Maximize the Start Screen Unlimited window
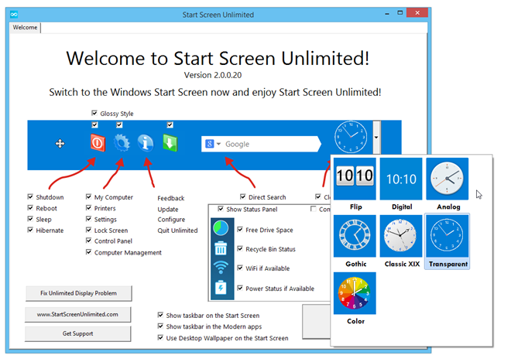The image size is (511, 362). point(400,13)
